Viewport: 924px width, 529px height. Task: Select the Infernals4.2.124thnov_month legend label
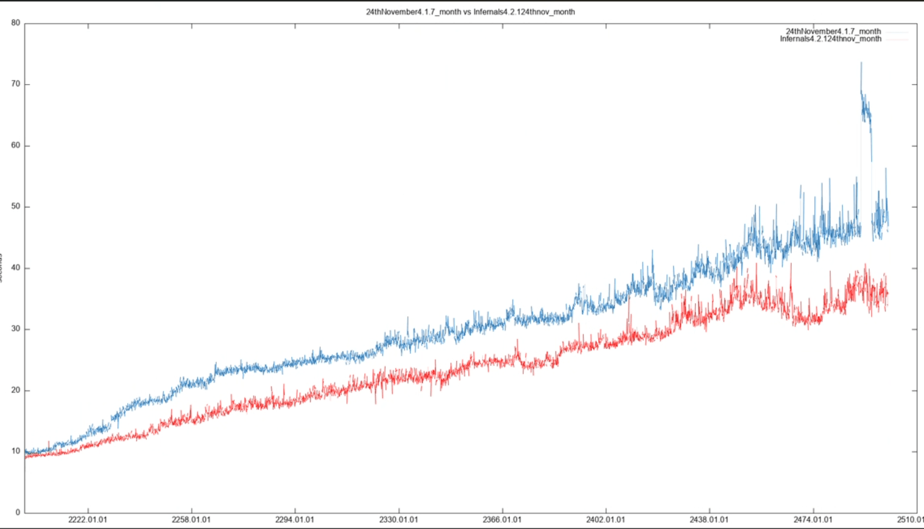tap(830, 39)
